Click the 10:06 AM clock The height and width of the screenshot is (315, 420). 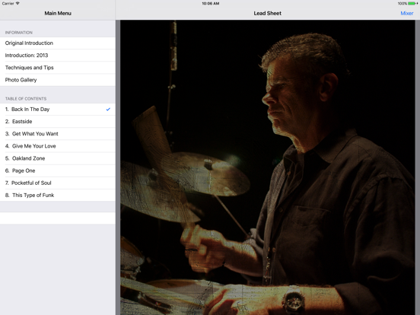211,4
